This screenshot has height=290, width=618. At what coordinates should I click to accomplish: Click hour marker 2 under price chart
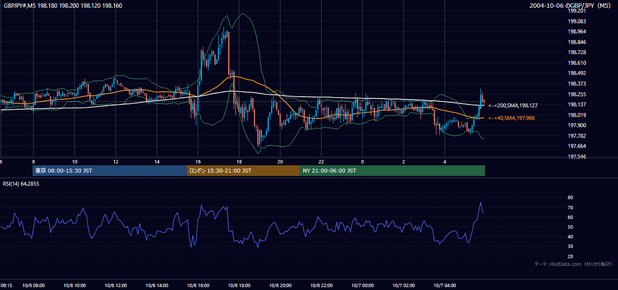[x=403, y=161]
